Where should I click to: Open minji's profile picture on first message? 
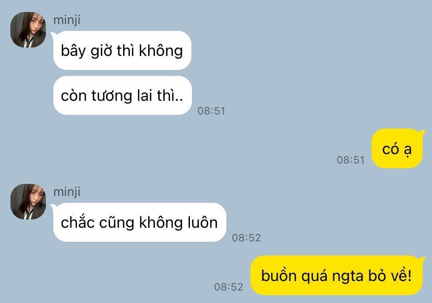[28, 30]
